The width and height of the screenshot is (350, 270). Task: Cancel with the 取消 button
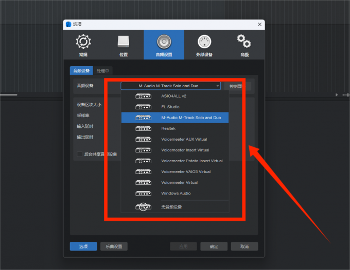(244, 246)
